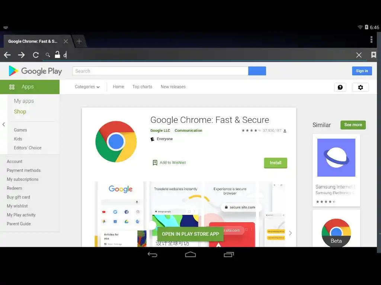Open a new tab with plus button
This screenshot has height=285, width=381.
click(79, 41)
